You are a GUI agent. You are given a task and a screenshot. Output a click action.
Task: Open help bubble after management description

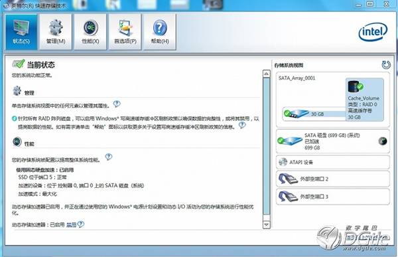click(117, 104)
